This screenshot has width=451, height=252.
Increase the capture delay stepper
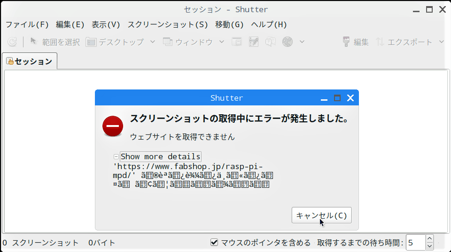tap(429, 239)
